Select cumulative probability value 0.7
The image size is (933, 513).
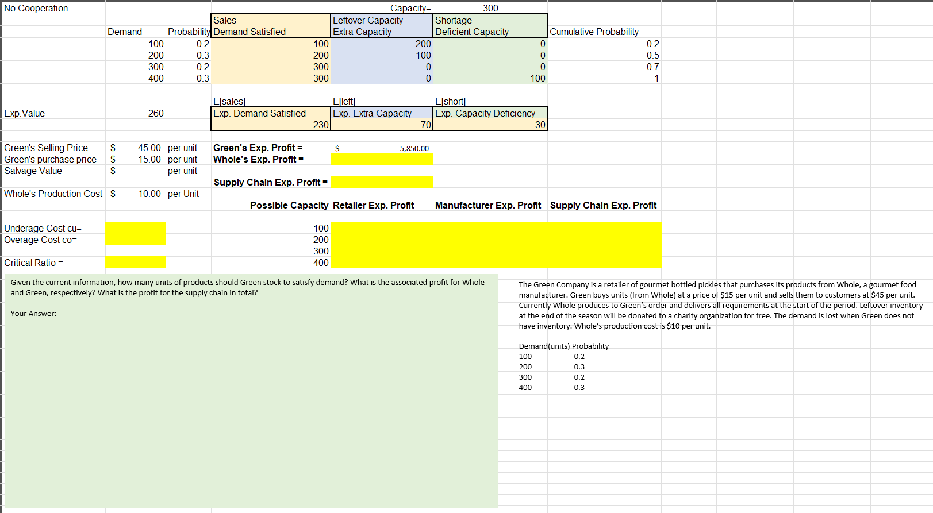pos(604,67)
